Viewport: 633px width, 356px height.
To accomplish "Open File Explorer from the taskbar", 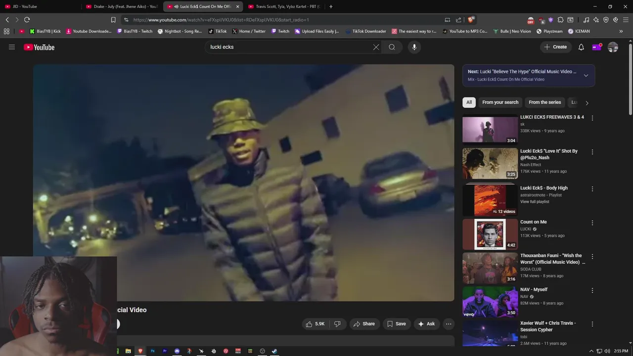I will point(128,351).
